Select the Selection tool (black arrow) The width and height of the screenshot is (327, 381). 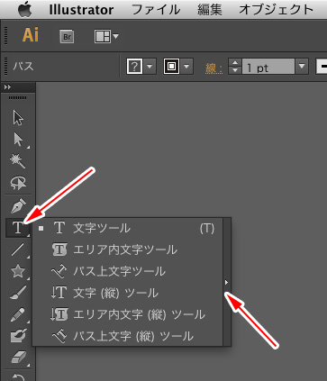pos(18,117)
